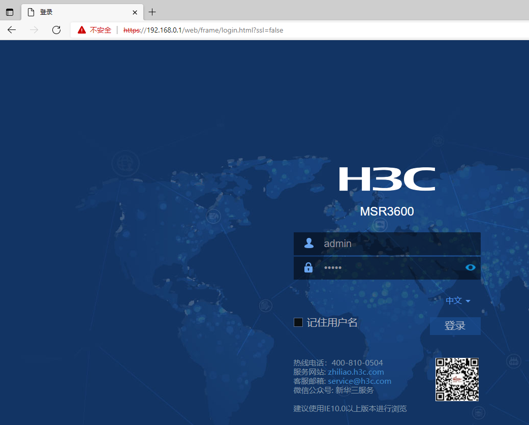Click the user silhouette icon
529x425 pixels.
[x=308, y=244]
